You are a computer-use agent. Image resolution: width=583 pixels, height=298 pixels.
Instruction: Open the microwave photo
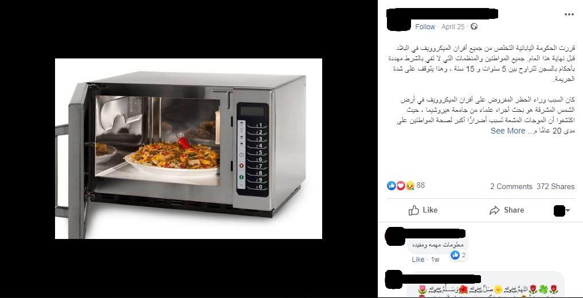click(189, 148)
